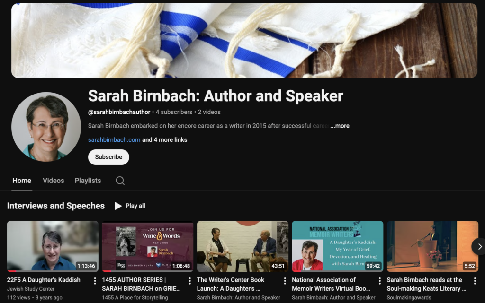This screenshot has width=485, height=303.
Task: Expand channel description with ...more
Action: click(340, 126)
